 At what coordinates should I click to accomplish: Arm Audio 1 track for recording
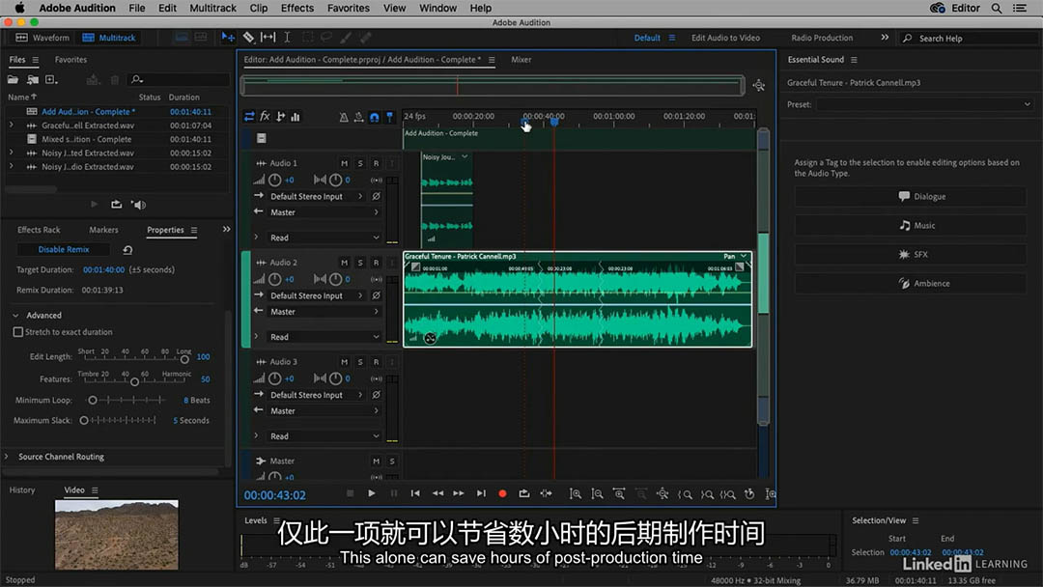[376, 163]
